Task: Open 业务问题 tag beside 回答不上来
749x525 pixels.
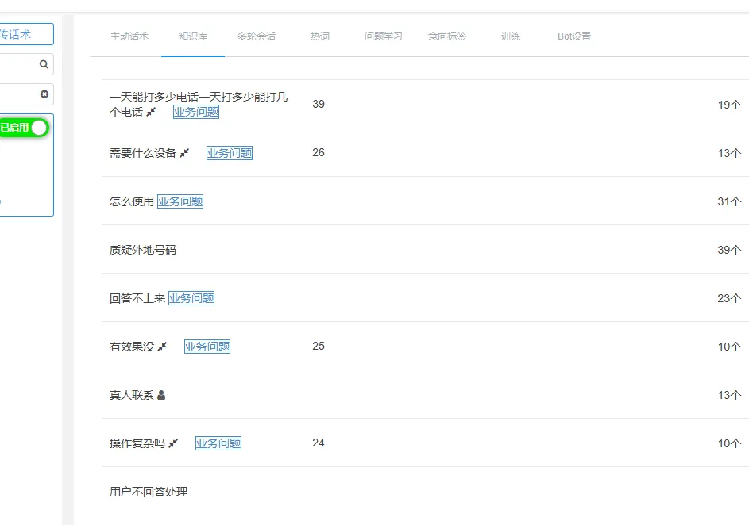Action: pos(191,298)
